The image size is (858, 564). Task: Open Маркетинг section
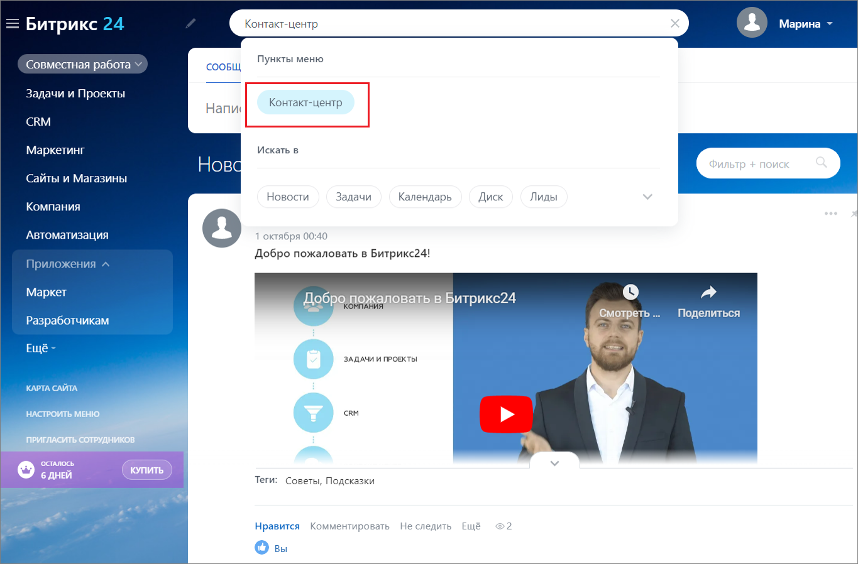[55, 150]
